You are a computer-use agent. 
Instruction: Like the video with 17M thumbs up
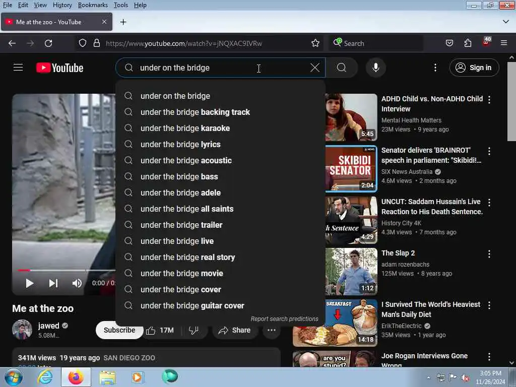(160, 330)
